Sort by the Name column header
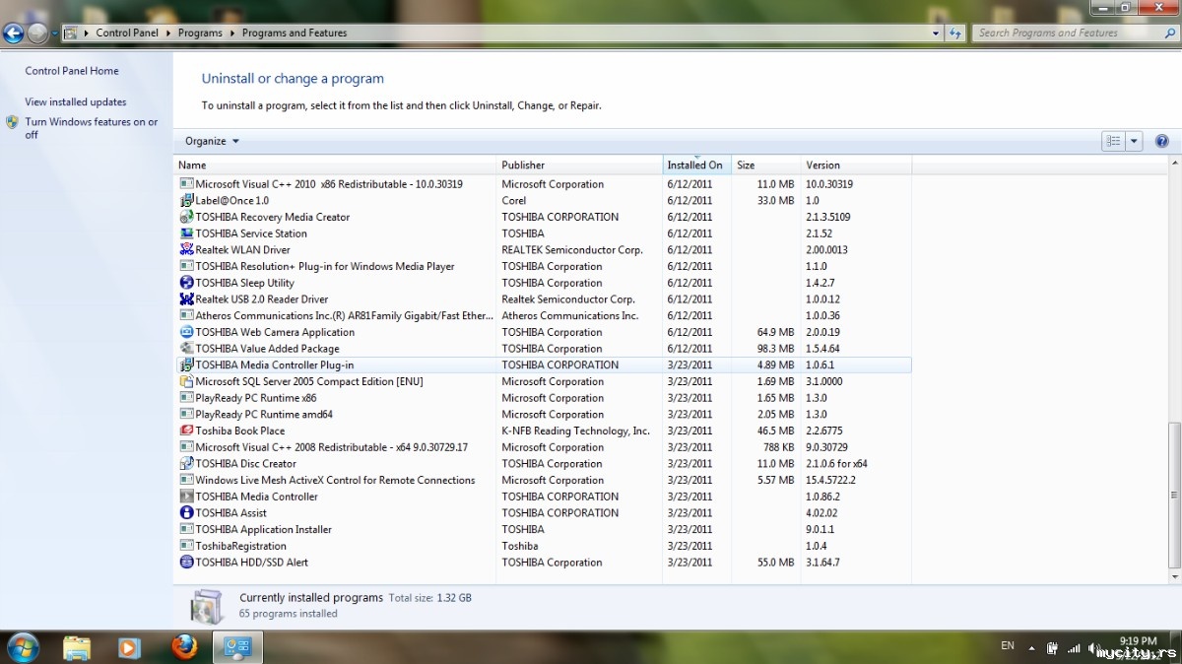This screenshot has height=664, width=1182. tap(335, 165)
